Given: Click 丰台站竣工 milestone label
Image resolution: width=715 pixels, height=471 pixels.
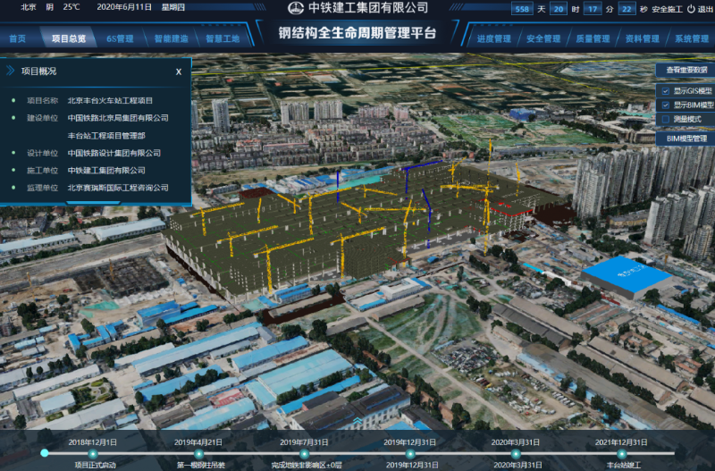Looking at the screenshot, I should (x=623, y=466).
